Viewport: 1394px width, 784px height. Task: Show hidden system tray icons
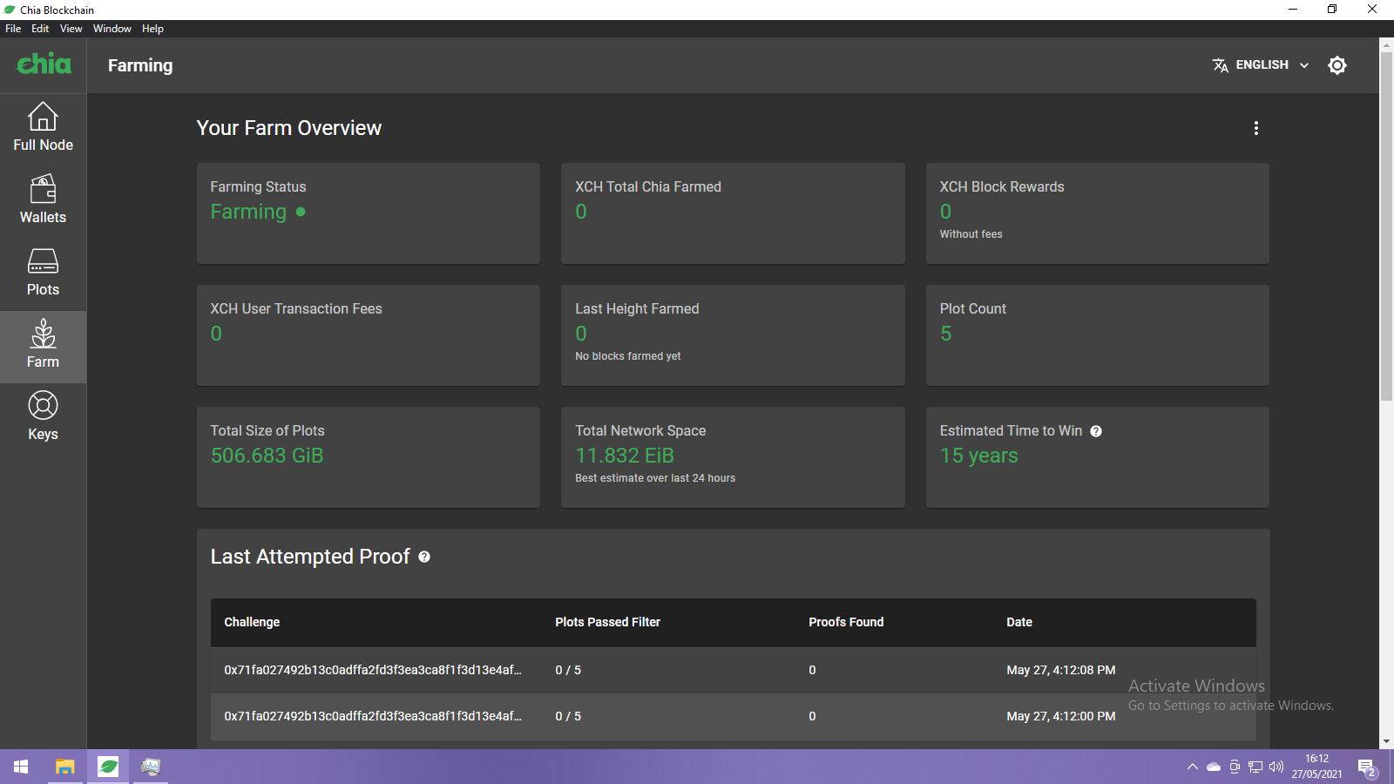click(x=1192, y=767)
